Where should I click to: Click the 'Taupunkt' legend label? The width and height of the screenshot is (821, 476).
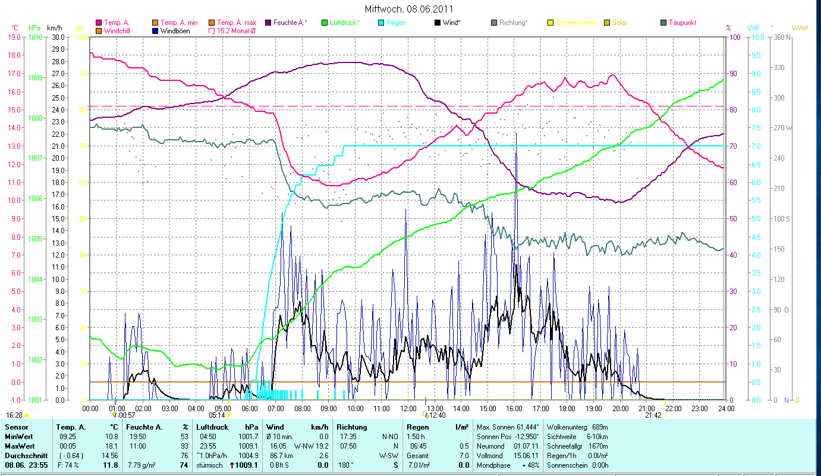(682, 23)
